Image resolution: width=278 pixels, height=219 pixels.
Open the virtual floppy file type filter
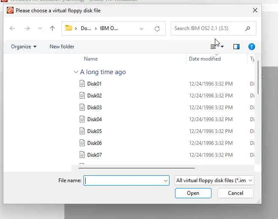click(214, 180)
